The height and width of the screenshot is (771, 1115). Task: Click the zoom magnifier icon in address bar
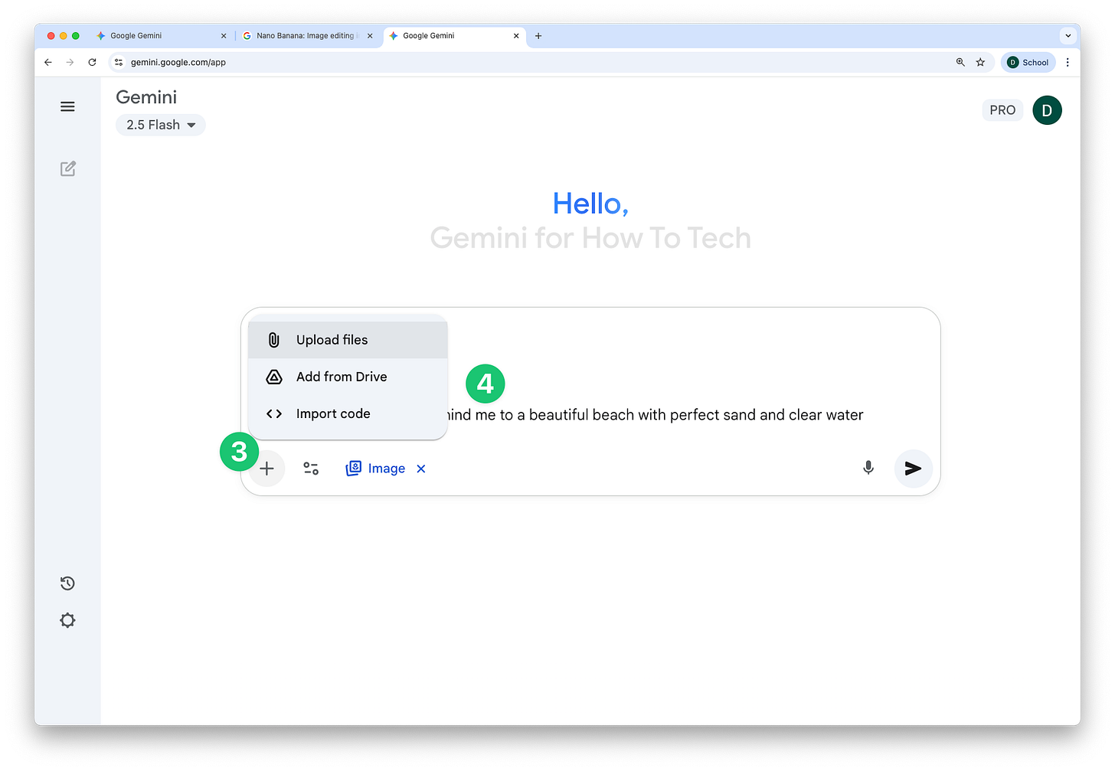960,62
